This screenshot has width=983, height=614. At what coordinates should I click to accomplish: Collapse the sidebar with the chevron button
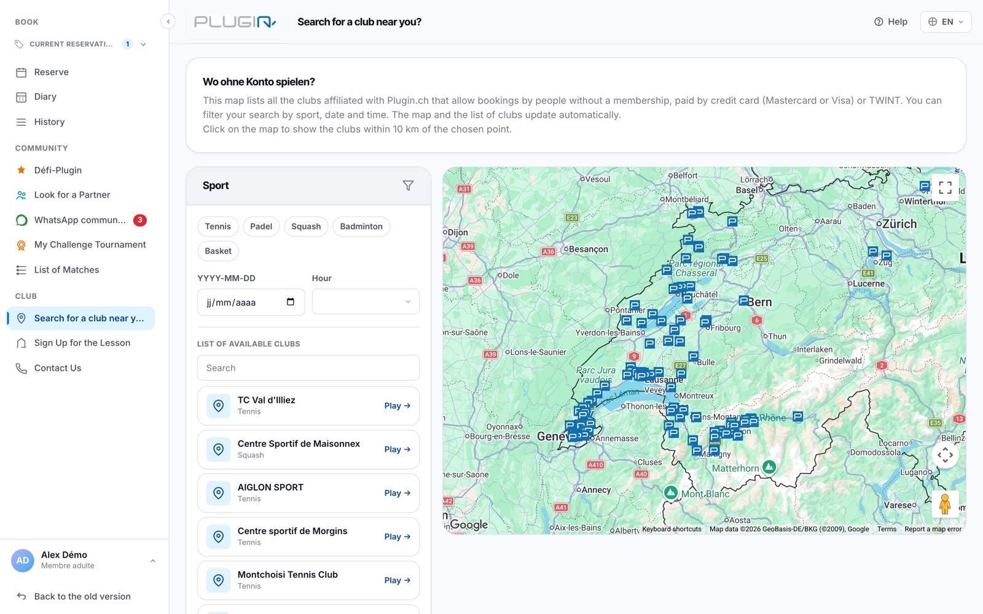point(168,21)
